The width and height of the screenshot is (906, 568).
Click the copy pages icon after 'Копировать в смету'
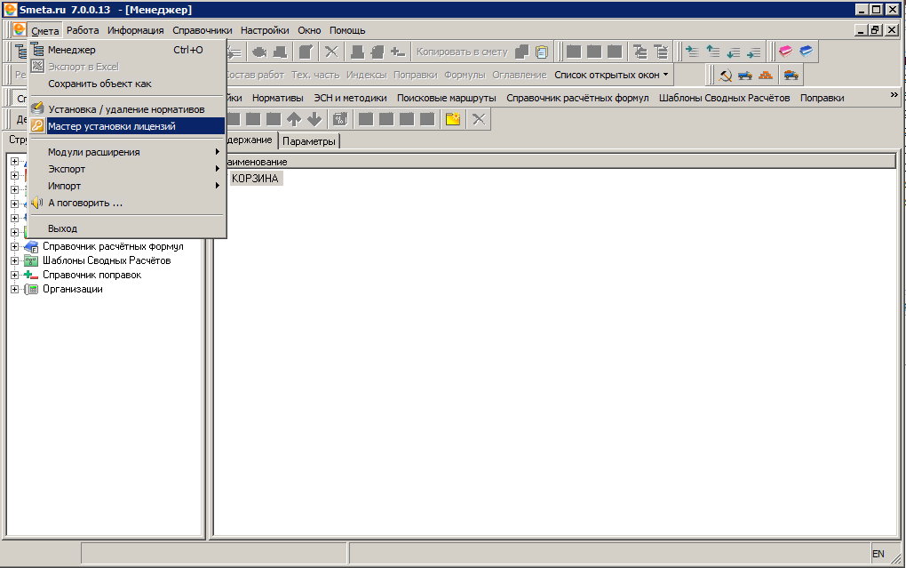tap(521, 52)
